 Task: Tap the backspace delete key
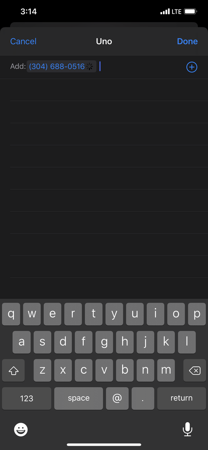[195, 370]
